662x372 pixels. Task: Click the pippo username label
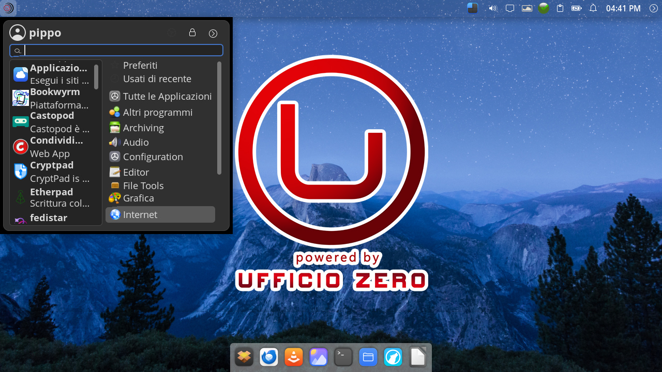click(45, 33)
